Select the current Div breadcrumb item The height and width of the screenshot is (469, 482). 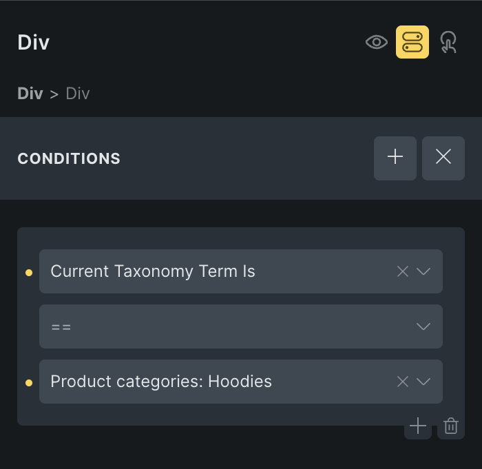(78, 93)
